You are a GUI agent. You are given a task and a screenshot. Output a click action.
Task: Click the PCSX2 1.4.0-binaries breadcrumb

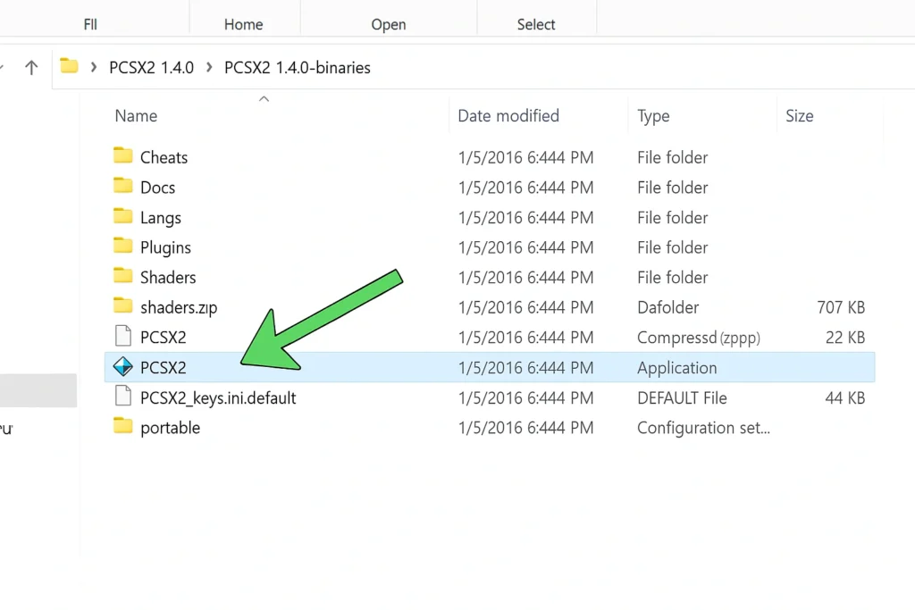pyautogui.click(x=297, y=68)
